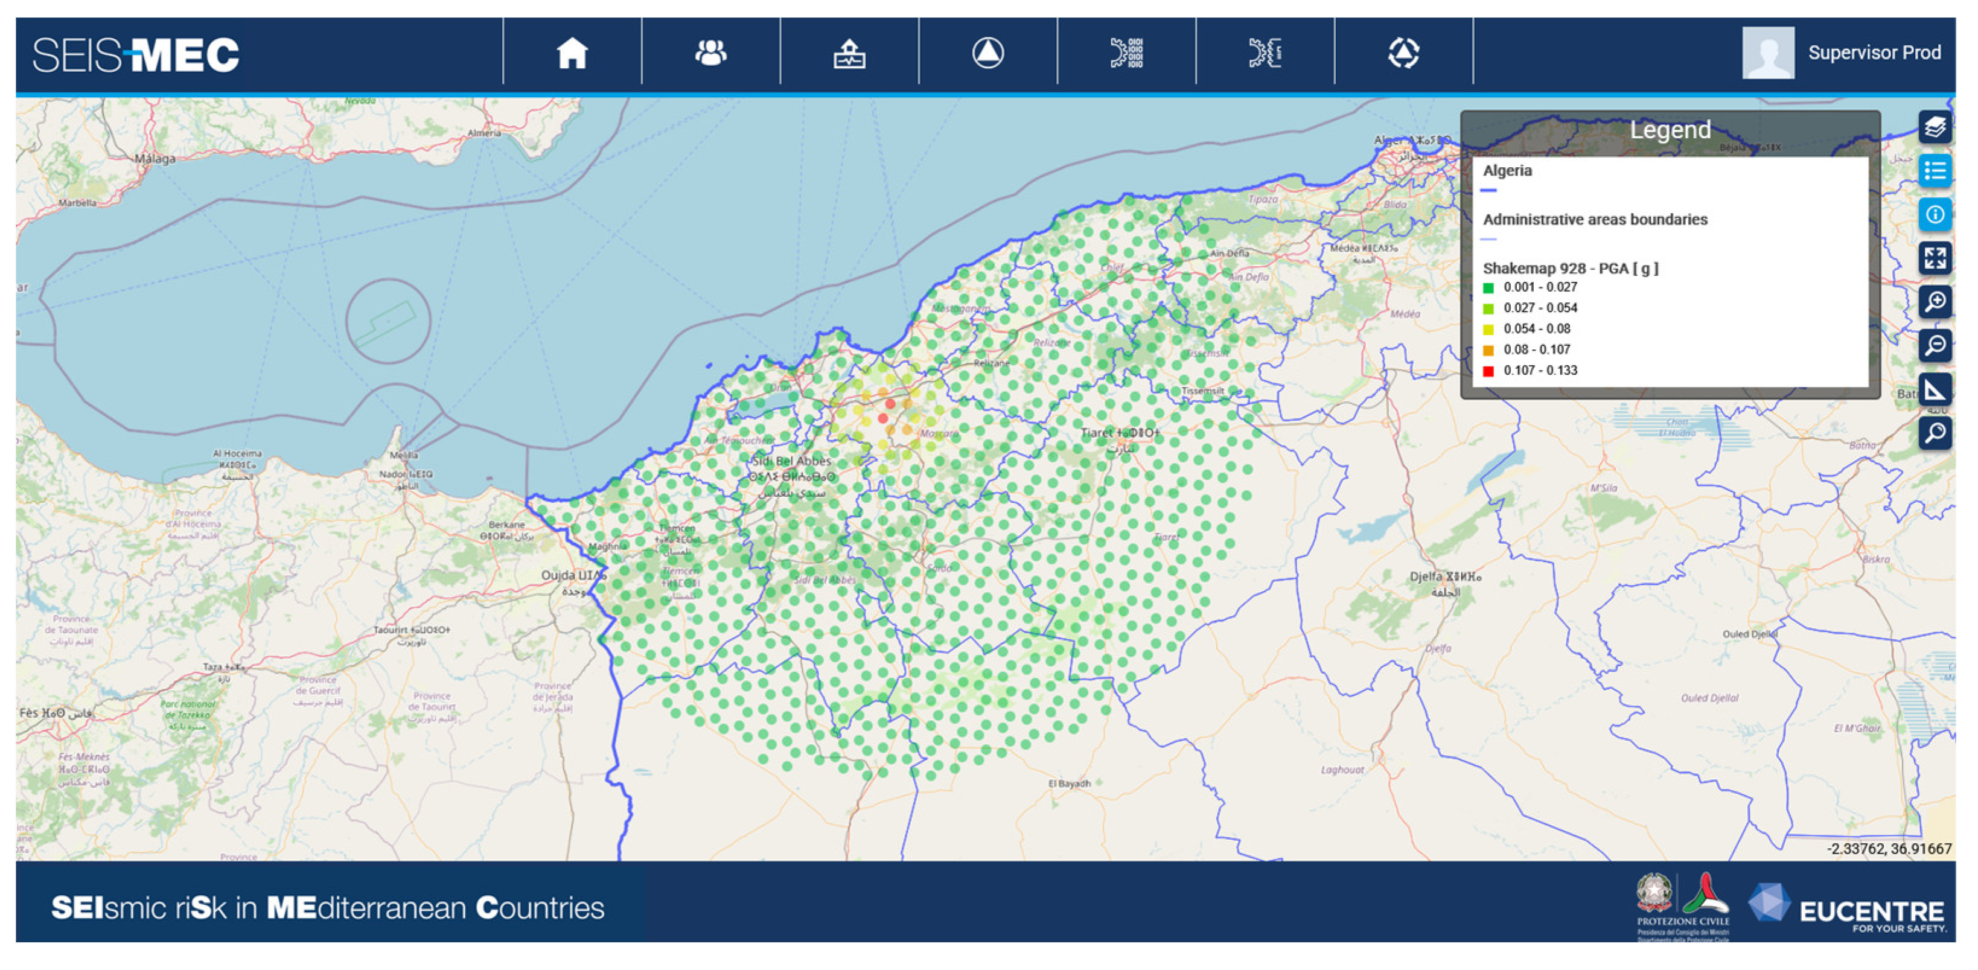The image size is (1978, 970).
Task: Click the Legend panel title
Action: [1670, 130]
